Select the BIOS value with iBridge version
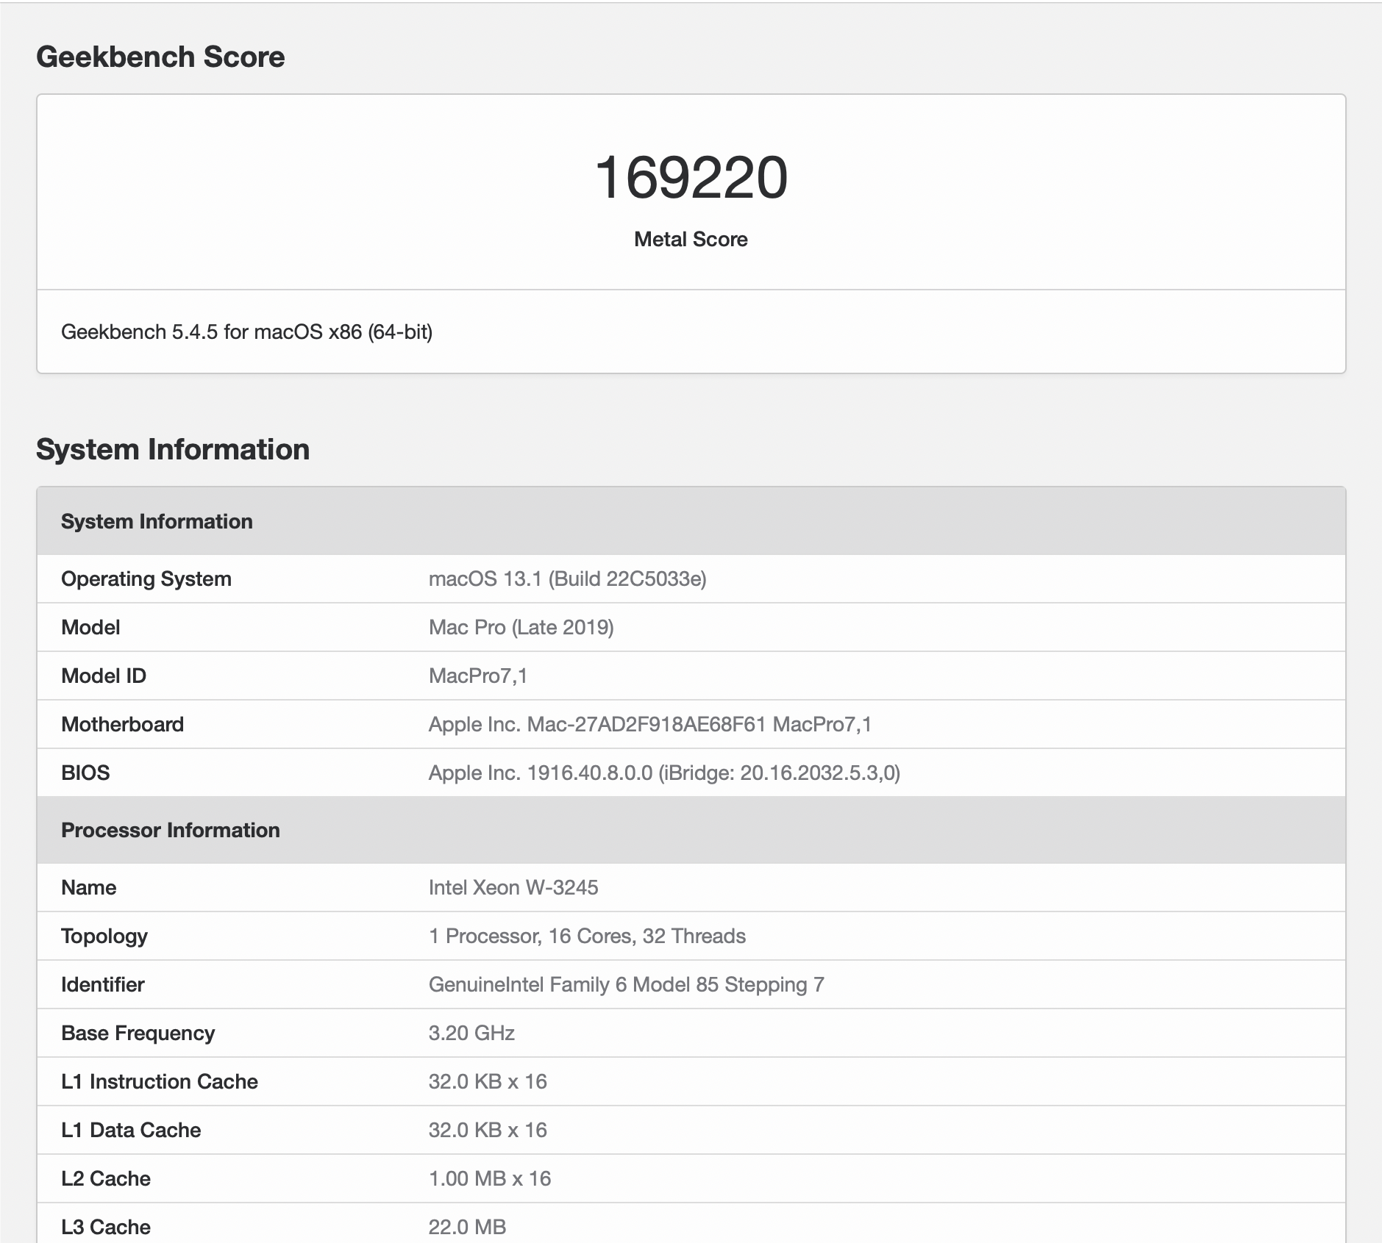This screenshot has height=1243, width=1382. pyautogui.click(x=665, y=773)
